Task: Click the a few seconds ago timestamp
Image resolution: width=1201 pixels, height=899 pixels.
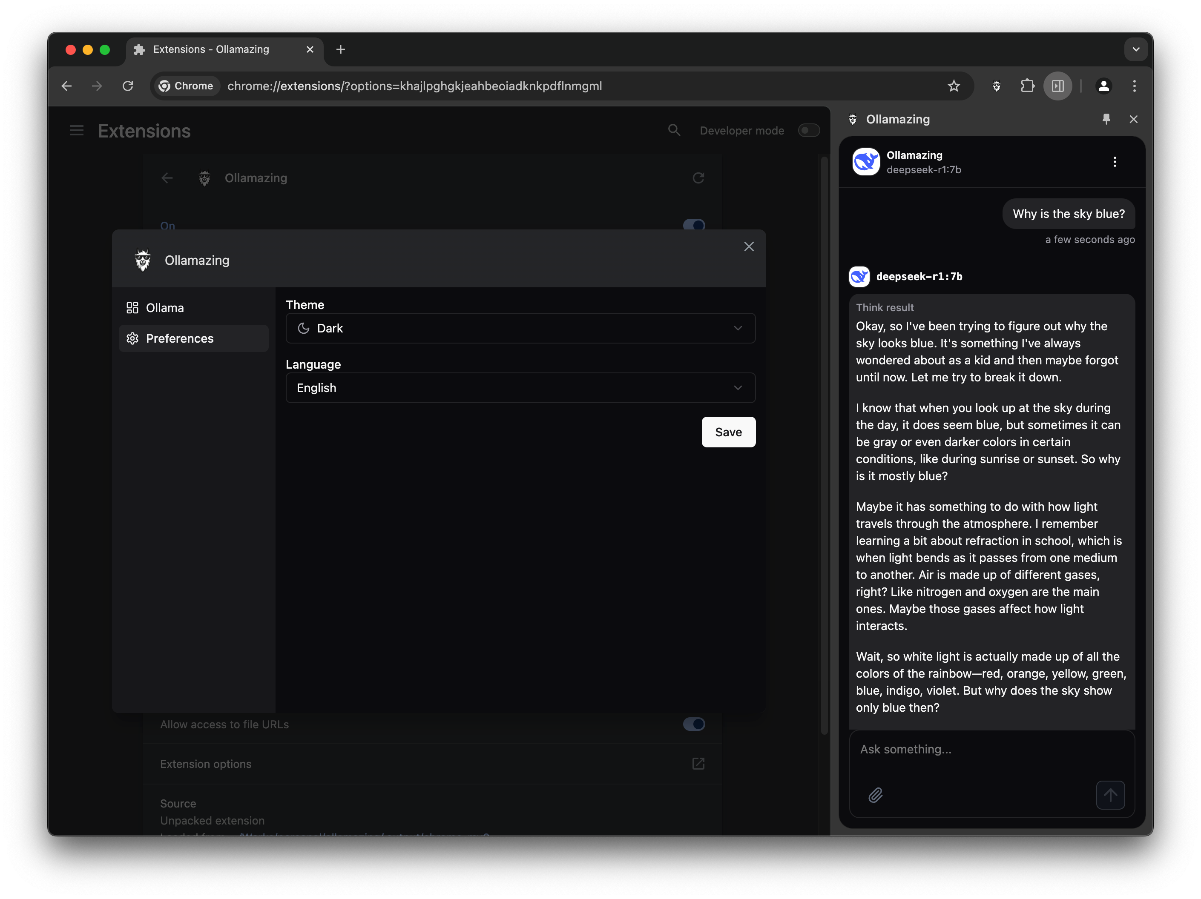Action: point(1090,239)
